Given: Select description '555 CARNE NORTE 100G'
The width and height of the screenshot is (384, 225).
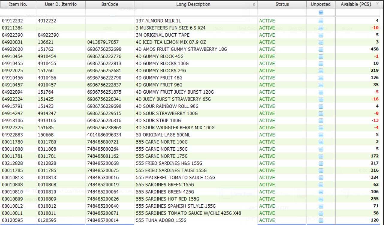Looking at the screenshot, I should click(x=162, y=142).
